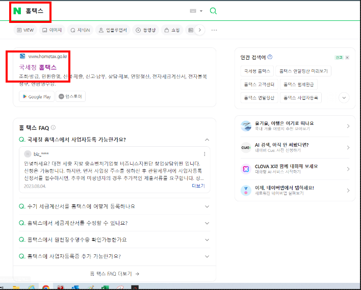Screen dimensions: 361x290
Task: Select related search 홈택스 고객센터
Action: coord(259,85)
